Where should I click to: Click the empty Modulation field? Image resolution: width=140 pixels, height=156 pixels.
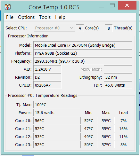click(118, 69)
